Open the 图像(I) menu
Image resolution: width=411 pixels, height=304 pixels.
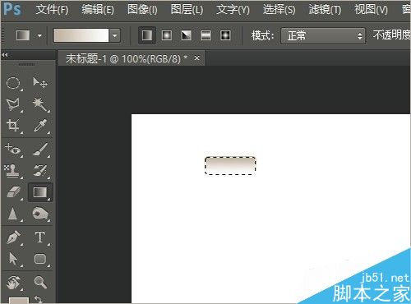coord(142,10)
